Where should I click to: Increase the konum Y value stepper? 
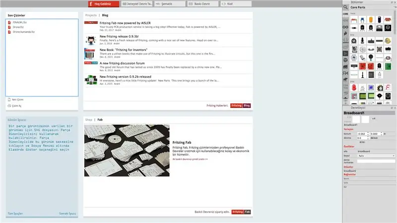coord(381,133)
